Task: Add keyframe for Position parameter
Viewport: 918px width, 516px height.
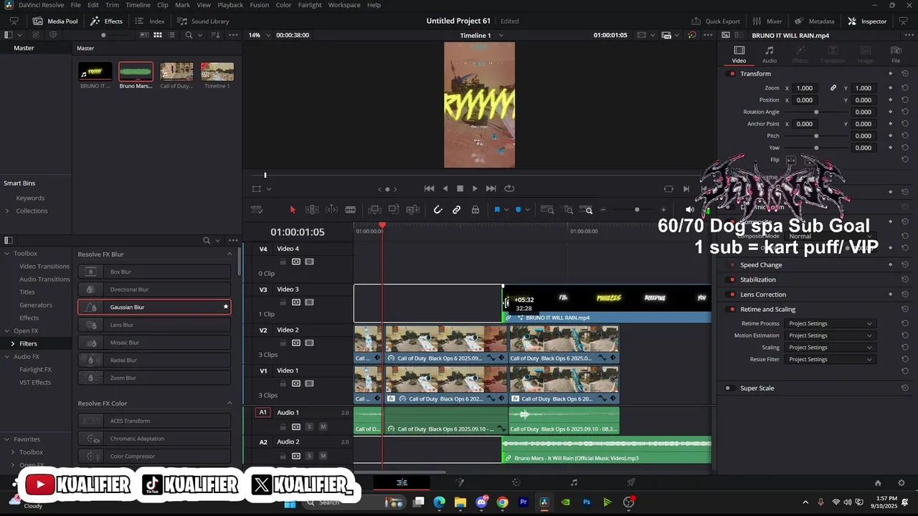Action: [x=891, y=100]
